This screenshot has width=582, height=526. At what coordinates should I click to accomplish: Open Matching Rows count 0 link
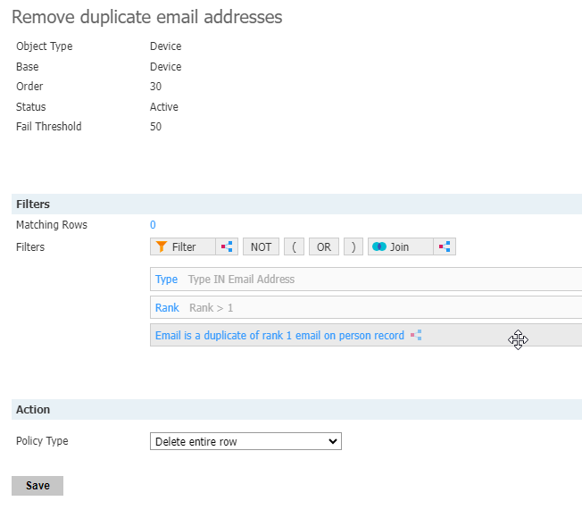coord(153,225)
